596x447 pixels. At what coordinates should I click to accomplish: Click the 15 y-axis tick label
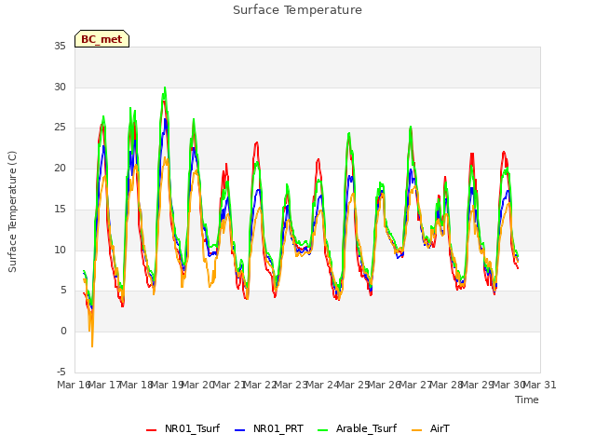[x=60, y=209]
